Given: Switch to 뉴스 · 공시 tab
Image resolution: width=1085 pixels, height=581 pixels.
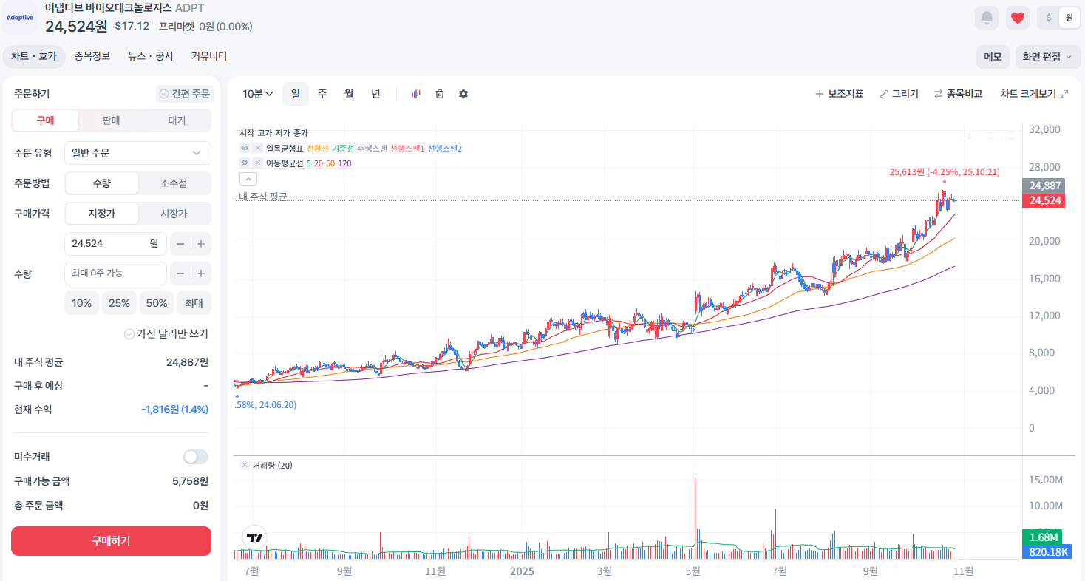Looking at the screenshot, I should tap(150, 56).
